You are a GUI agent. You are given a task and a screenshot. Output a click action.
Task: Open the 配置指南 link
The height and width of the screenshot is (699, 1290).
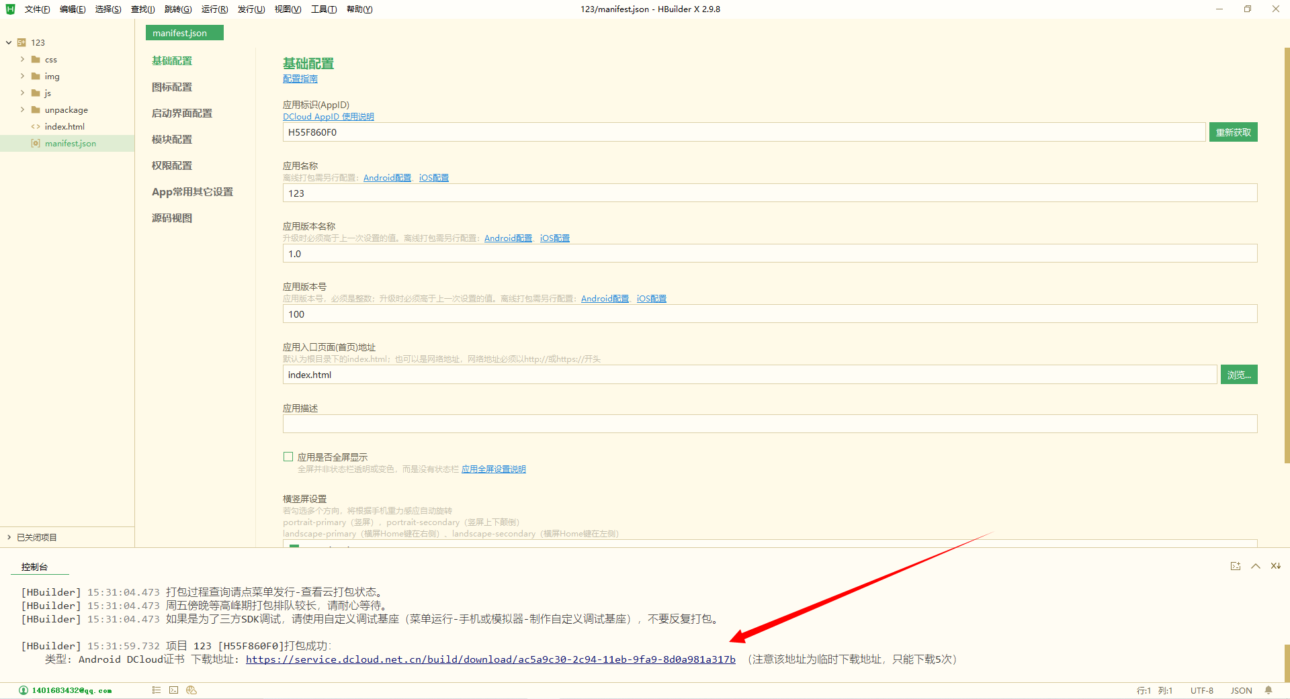[x=300, y=79]
